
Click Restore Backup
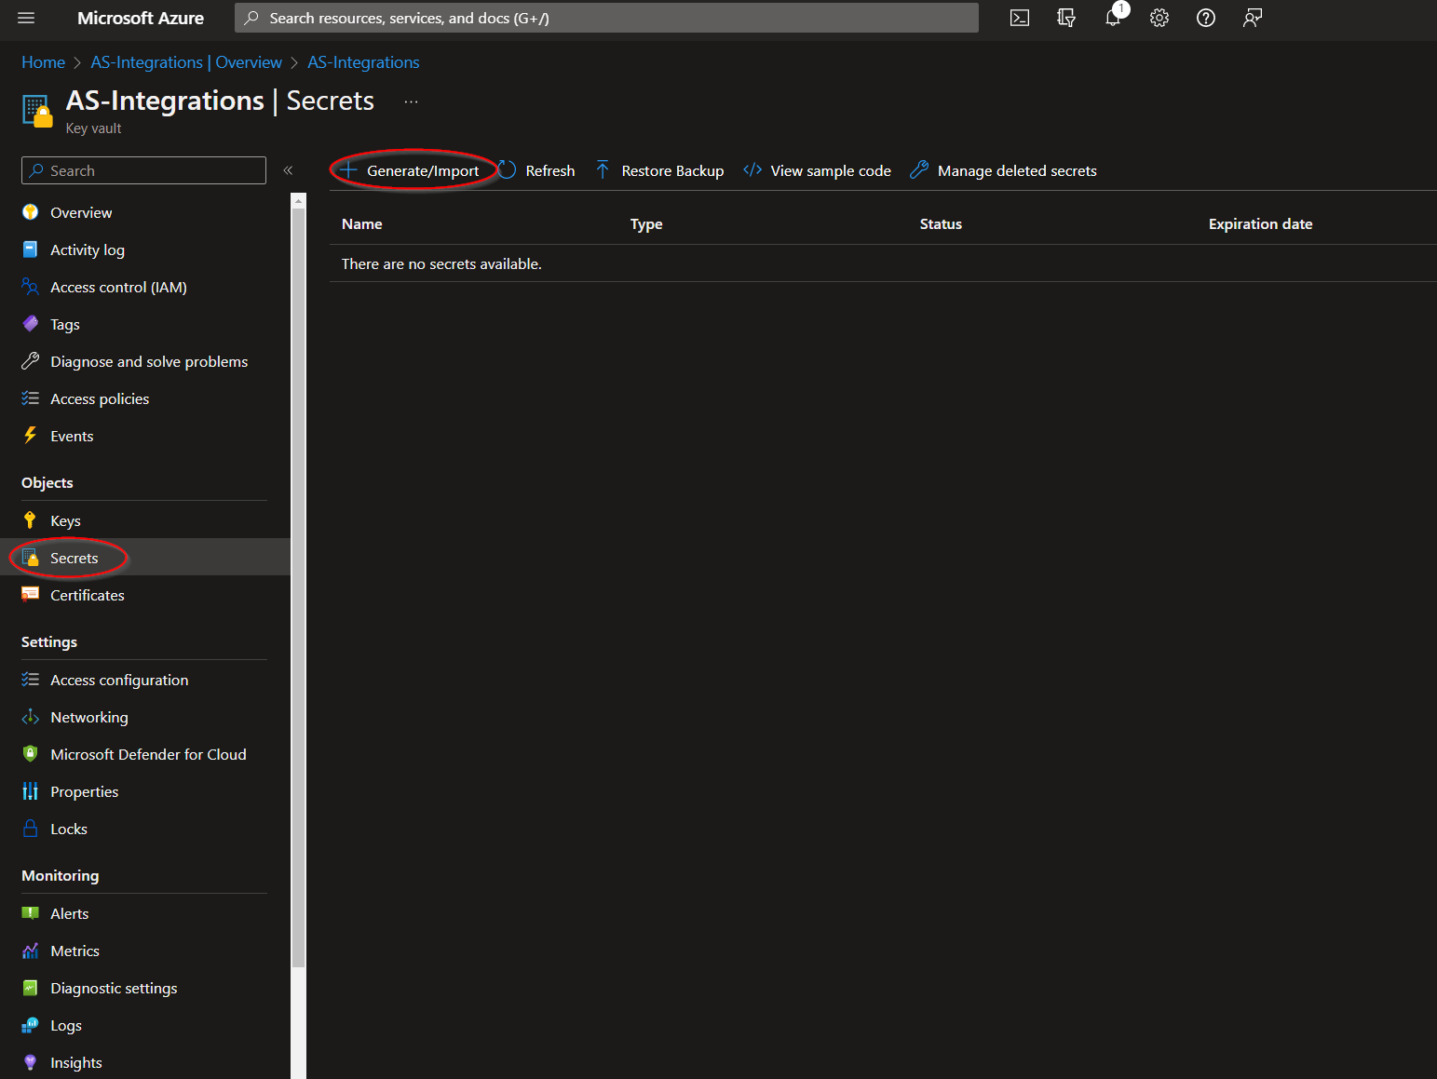click(x=659, y=170)
